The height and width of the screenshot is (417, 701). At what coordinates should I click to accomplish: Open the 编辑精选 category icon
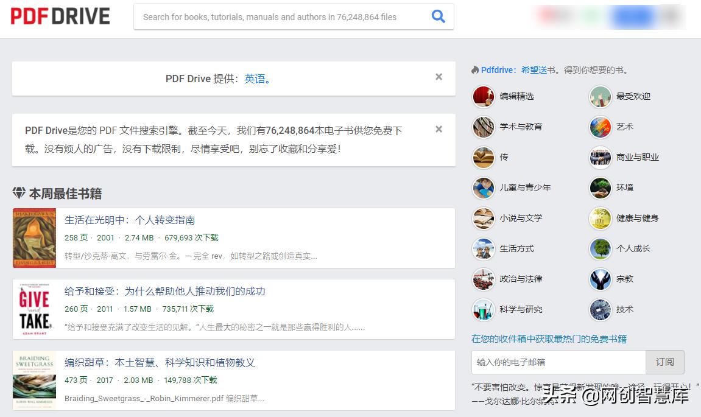click(483, 96)
